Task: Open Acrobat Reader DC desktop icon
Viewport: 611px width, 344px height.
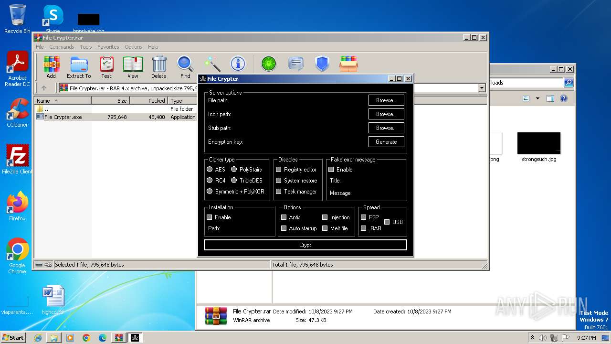Action: click(x=18, y=69)
